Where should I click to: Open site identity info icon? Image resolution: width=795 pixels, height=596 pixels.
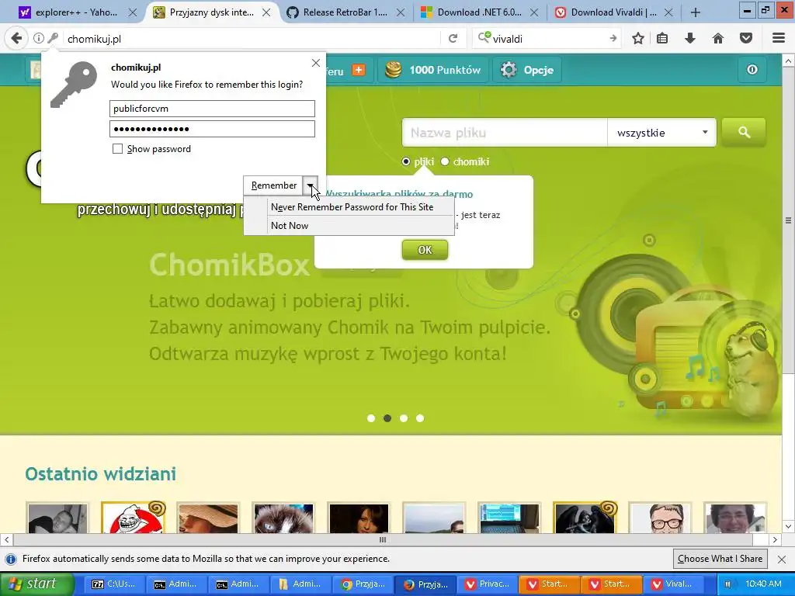click(39, 38)
